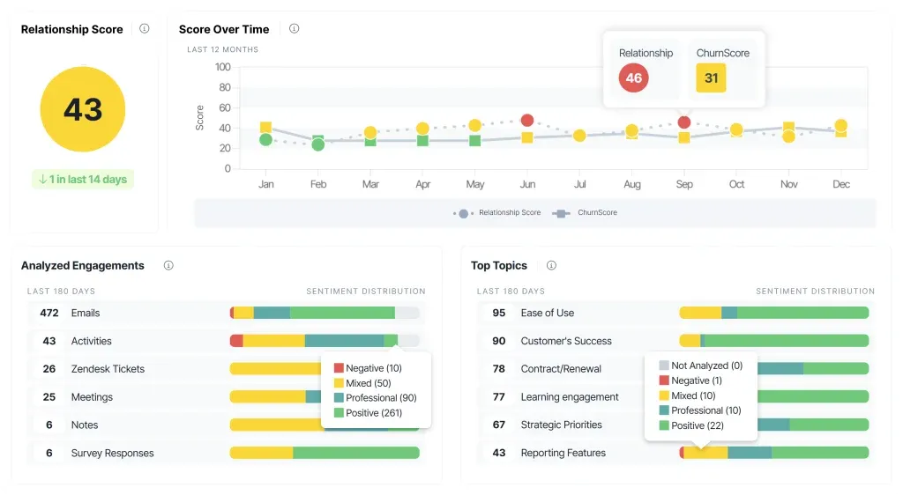This screenshot has height=495, width=903.
Task: Open the Meetings engagement row
Action: (x=227, y=396)
